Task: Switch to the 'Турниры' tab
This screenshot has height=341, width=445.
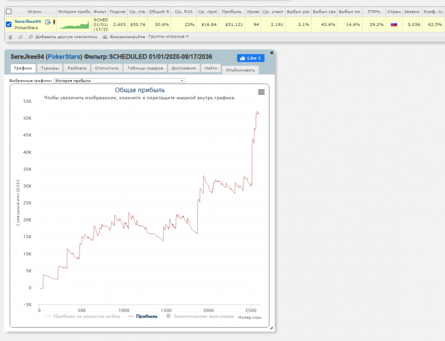Action: pyautogui.click(x=50, y=68)
